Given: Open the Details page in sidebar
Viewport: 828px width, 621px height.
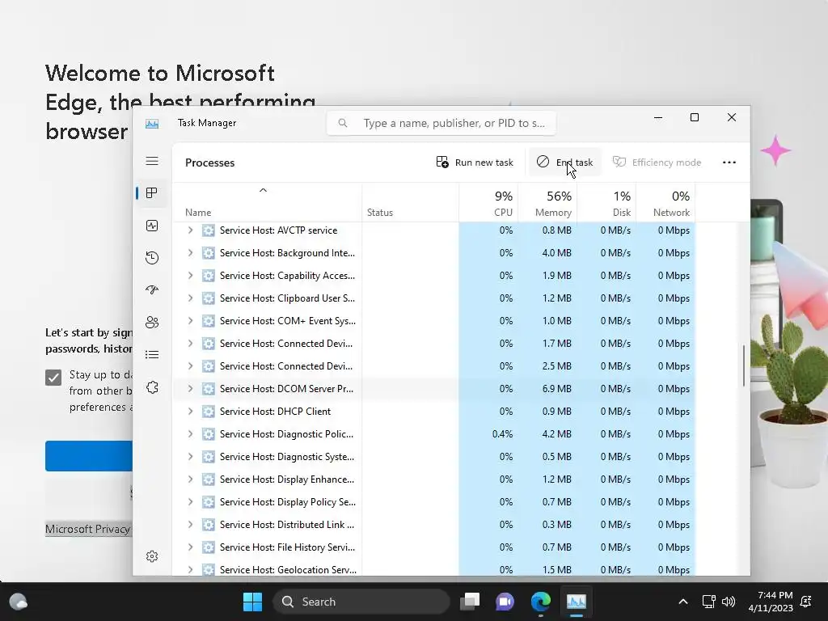Looking at the screenshot, I should pos(152,354).
